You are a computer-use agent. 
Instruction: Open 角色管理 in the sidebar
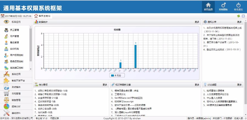15,43
